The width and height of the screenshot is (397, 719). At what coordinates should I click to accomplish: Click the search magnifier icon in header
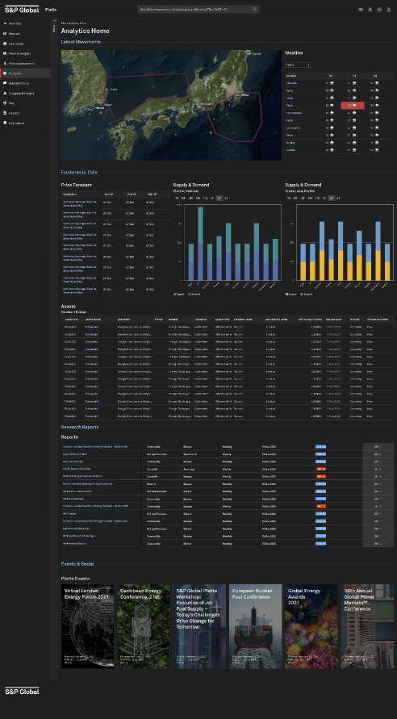click(255, 9)
